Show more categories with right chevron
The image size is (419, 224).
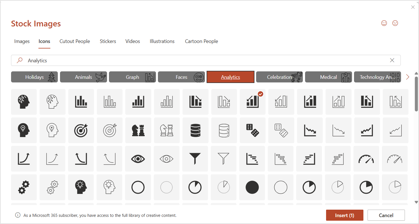coord(407,77)
